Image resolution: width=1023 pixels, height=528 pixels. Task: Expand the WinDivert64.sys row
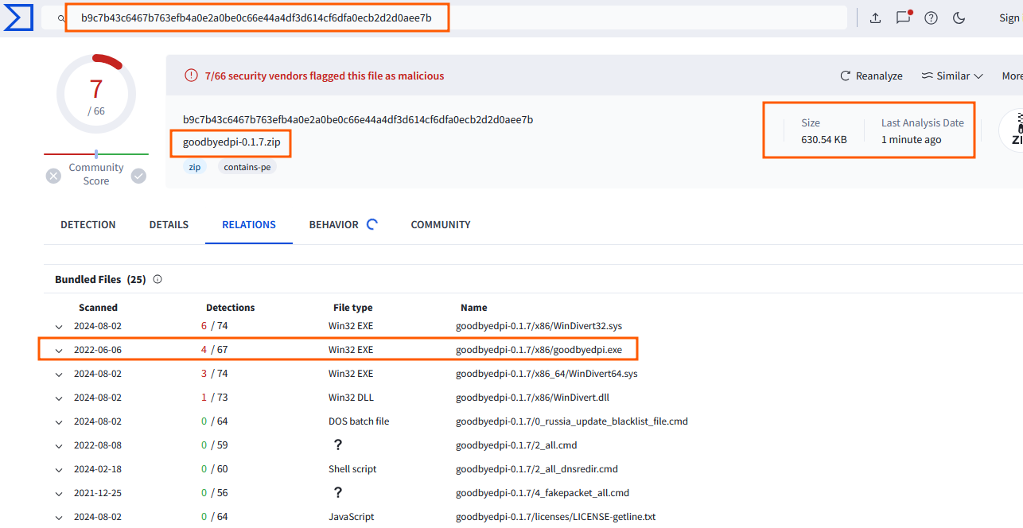coord(58,374)
